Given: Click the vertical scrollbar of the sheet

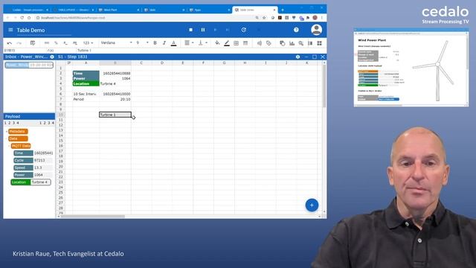Looking at the screenshot, I should [324, 86].
